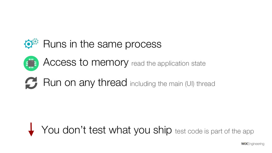Select 'test code is part of the app' subtext
The image size is (272, 153).
click(215, 131)
